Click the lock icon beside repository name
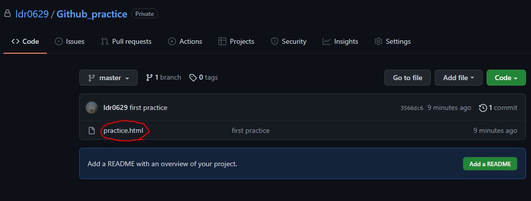This screenshot has height=201, width=531. (7, 13)
